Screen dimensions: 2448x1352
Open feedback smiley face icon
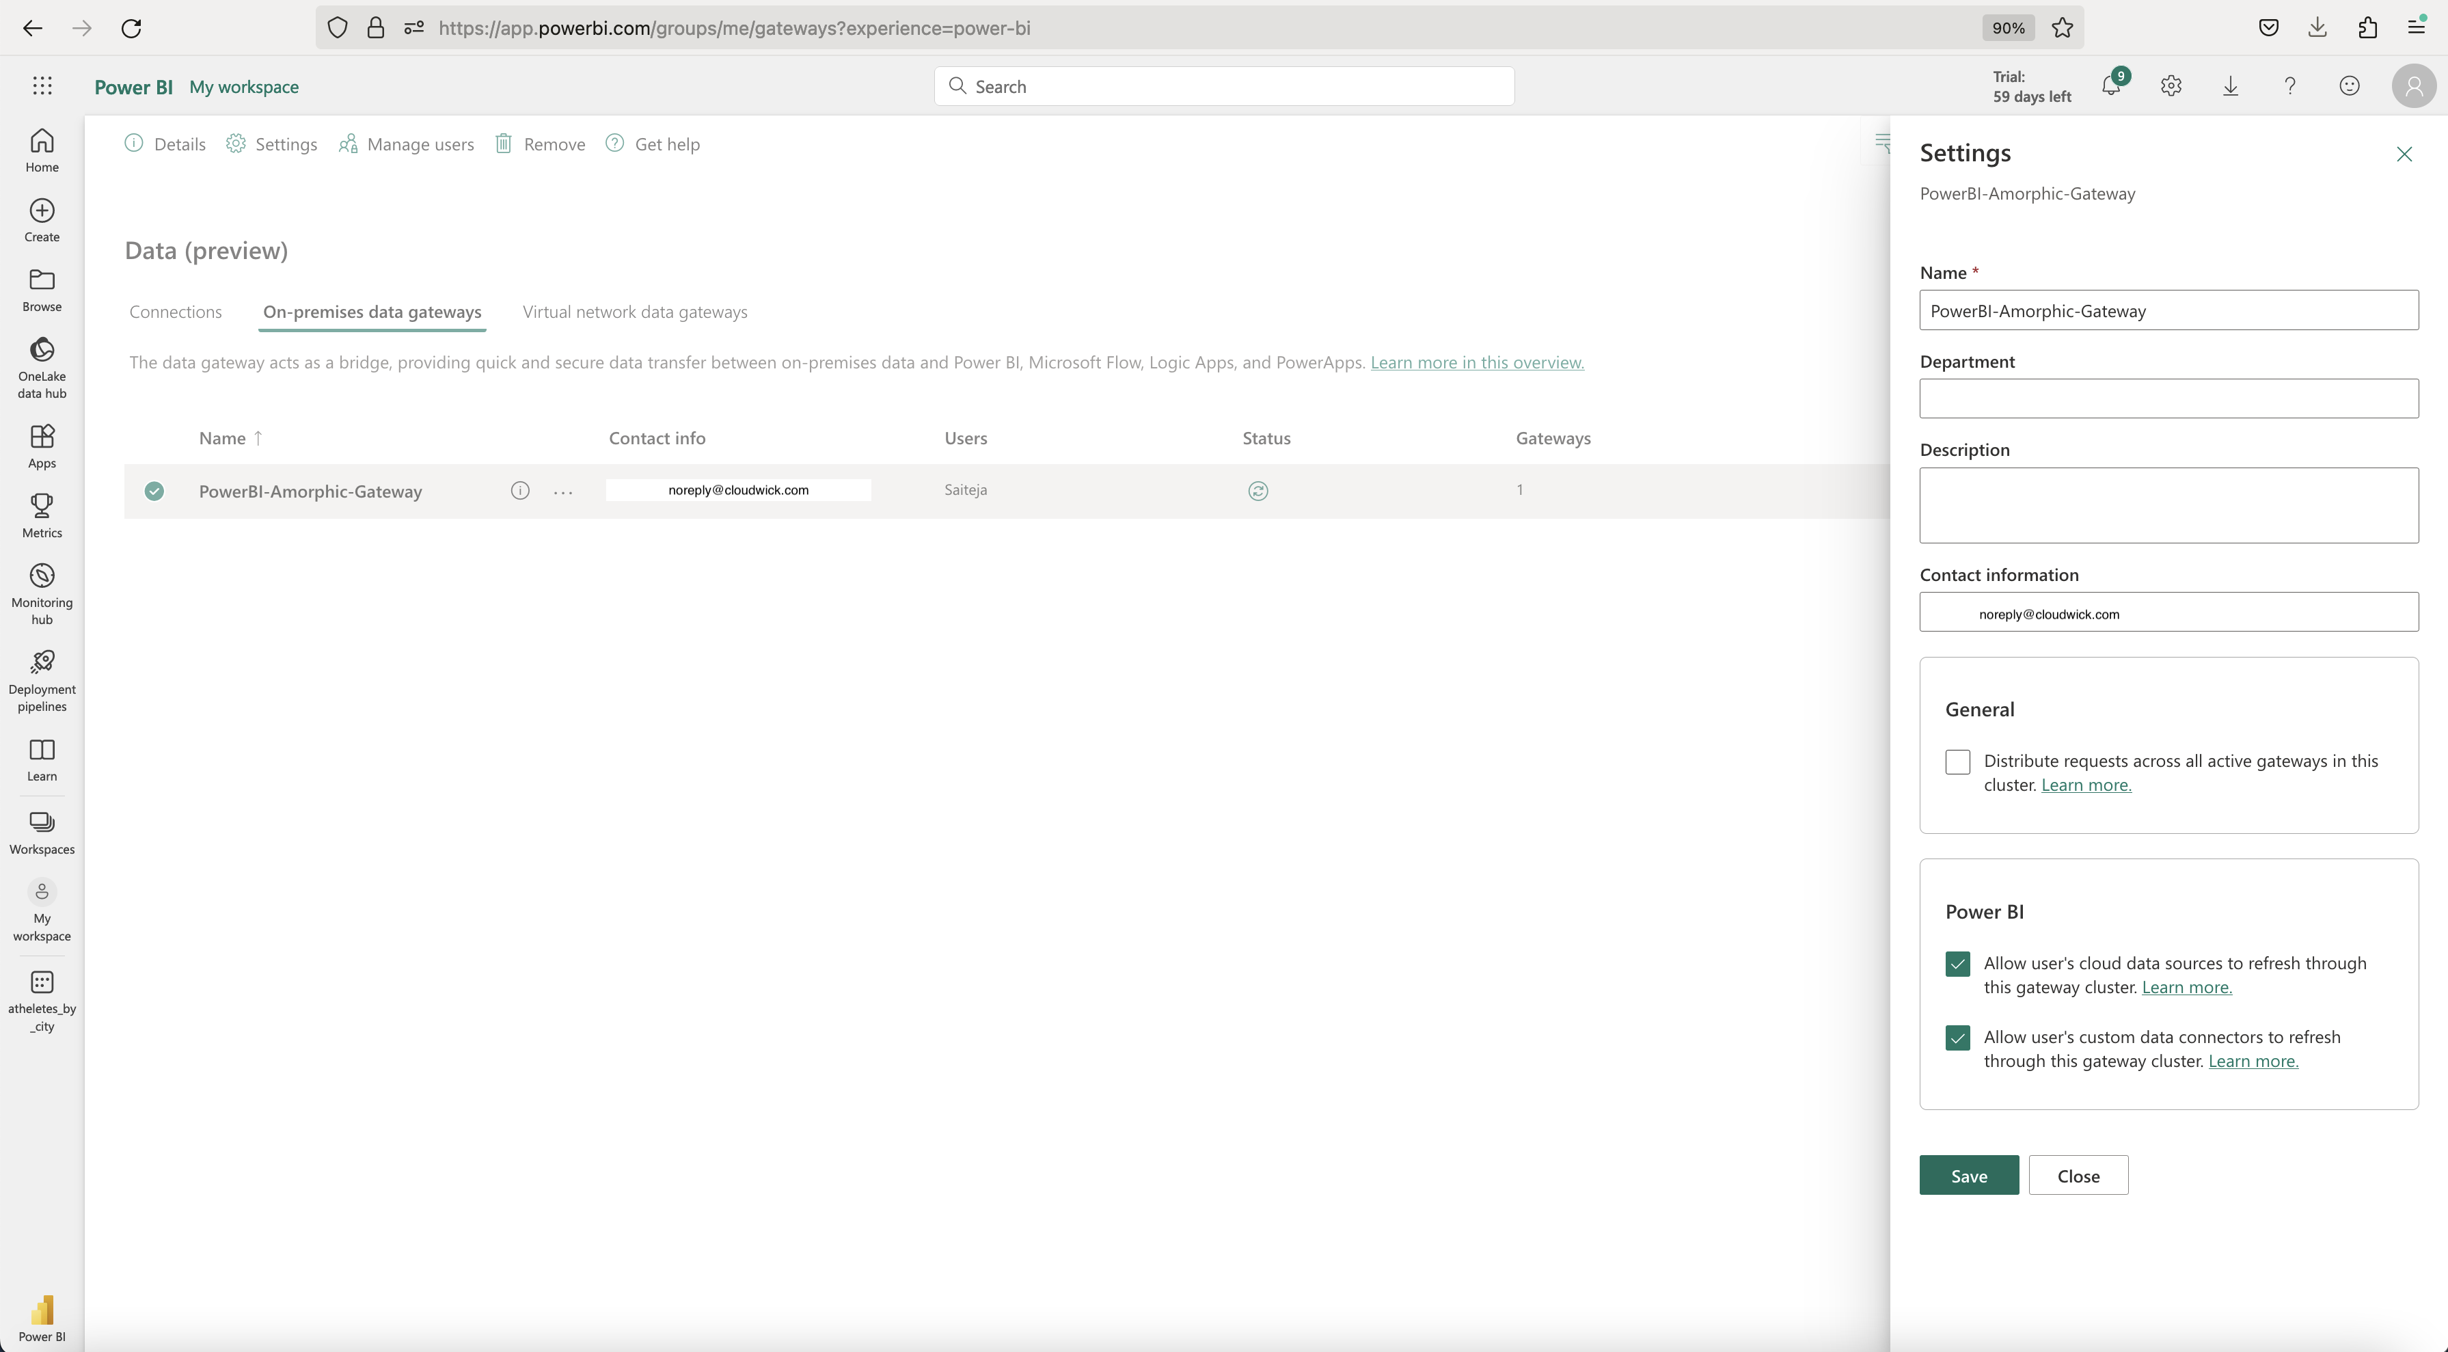pyautogui.click(x=2349, y=85)
